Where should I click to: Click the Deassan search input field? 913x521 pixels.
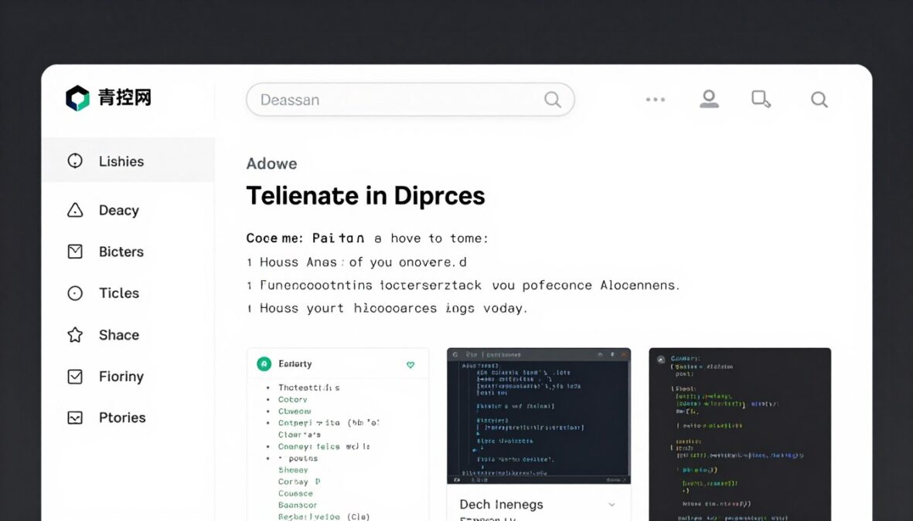click(x=387, y=99)
